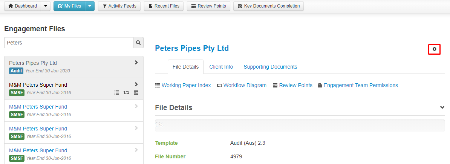450x164 pixels.
Task: Open the Recent Files page
Action: point(164,6)
